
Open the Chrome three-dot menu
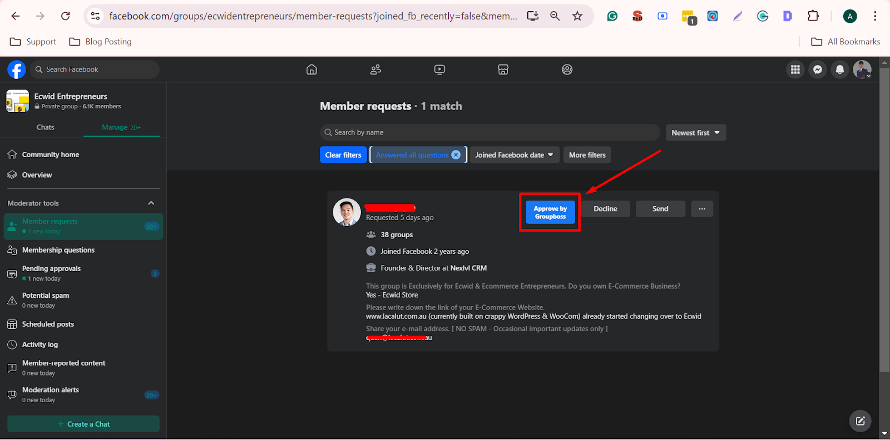[875, 16]
